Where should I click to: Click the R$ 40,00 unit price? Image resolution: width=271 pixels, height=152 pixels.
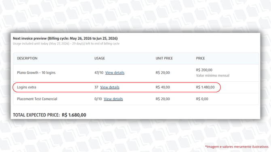coord(163,87)
